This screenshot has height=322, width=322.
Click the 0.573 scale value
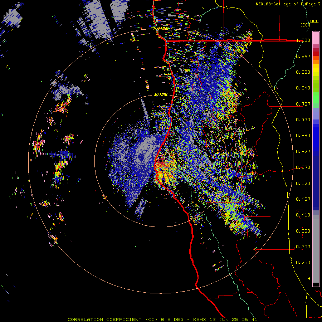click(303, 167)
